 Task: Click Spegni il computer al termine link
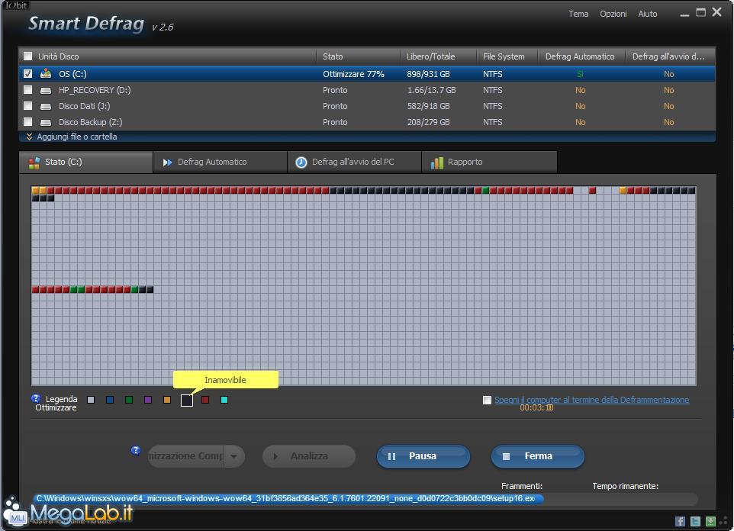[x=591, y=400]
